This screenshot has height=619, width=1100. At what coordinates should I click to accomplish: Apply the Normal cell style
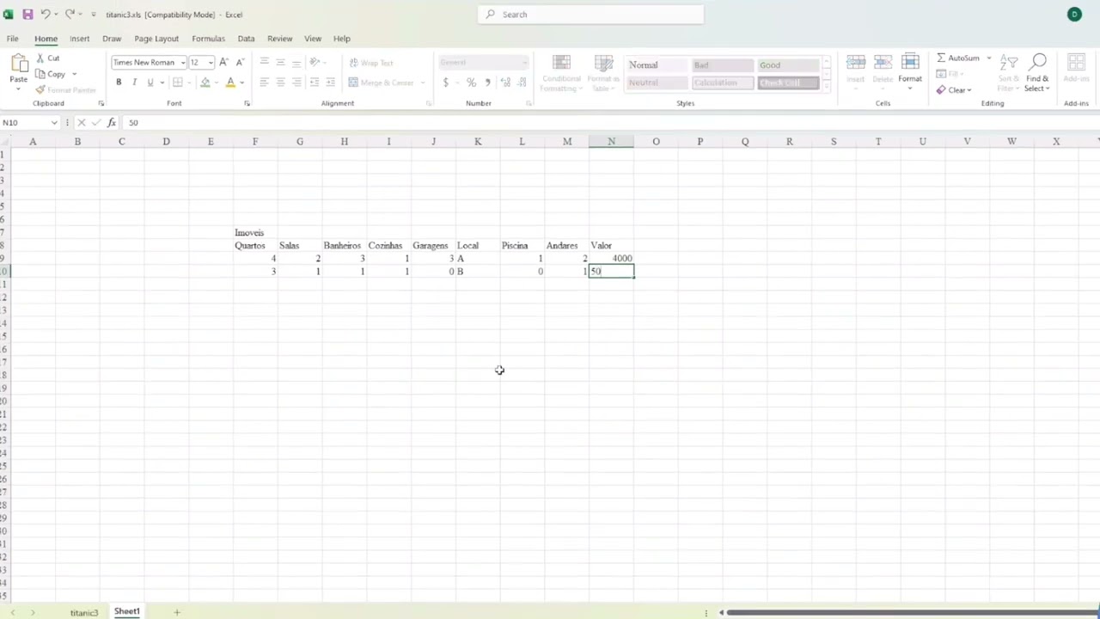pos(656,65)
